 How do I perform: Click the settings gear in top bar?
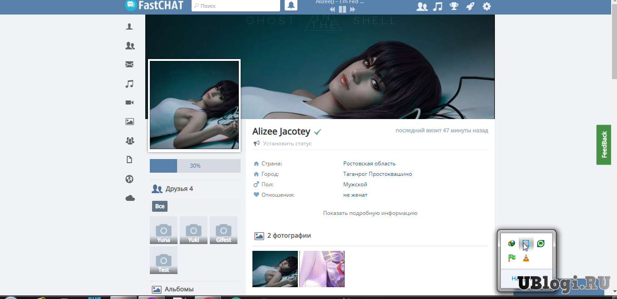(487, 6)
